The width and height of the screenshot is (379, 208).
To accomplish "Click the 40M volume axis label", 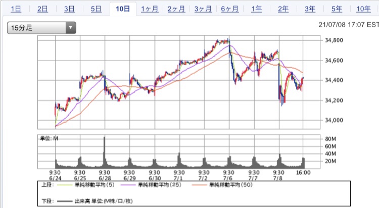I will coord(330,153).
